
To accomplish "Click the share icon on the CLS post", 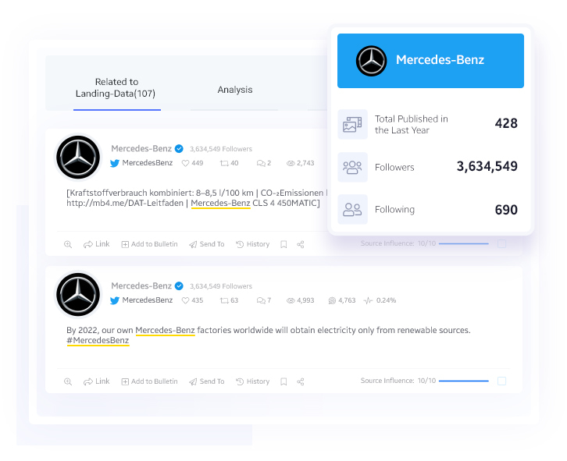I will click(x=301, y=245).
